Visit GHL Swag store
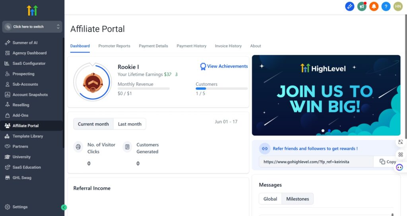The height and width of the screenshot is (216, 407). [x=22, y=178]
